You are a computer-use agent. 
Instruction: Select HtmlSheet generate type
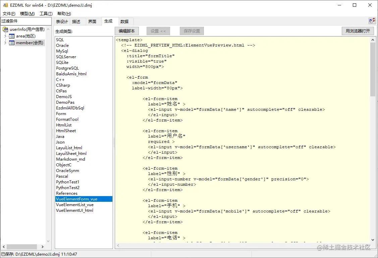pyautogui.click(x=84, y=131)
